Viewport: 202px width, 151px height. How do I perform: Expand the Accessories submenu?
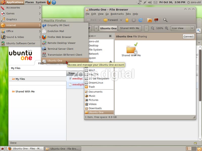coord(21,8)
